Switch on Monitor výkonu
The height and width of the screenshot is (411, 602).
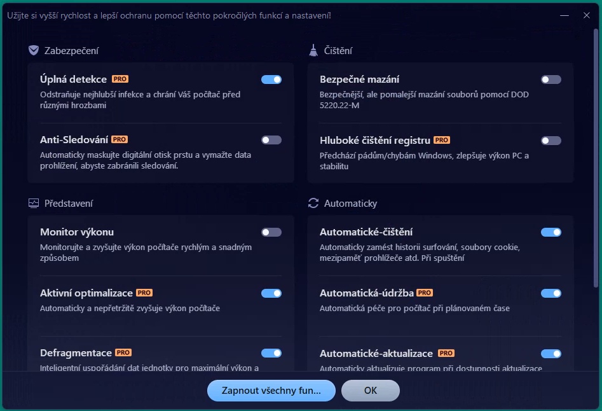tap(271, 232)
